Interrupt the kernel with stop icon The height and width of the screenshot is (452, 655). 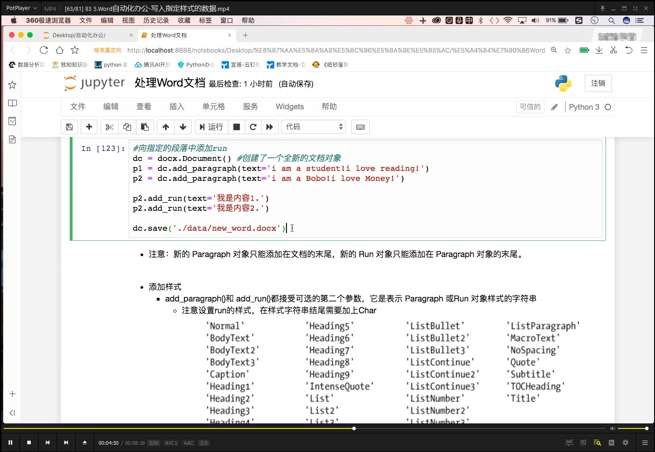click(x=236, y=127)
